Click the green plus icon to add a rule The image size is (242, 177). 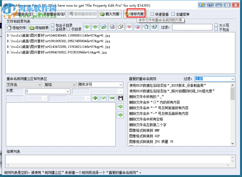click(95, 97)
